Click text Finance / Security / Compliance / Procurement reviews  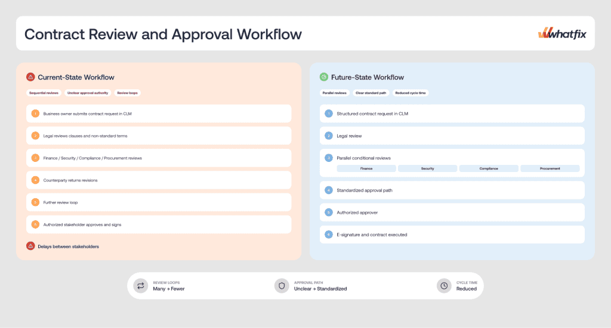pos(92,158)
